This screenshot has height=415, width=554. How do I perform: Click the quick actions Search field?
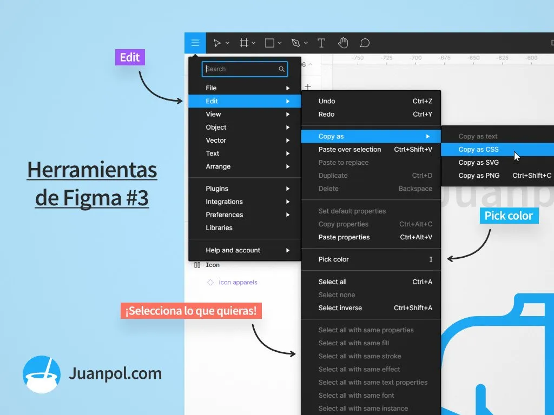click(x=245, y=69)
